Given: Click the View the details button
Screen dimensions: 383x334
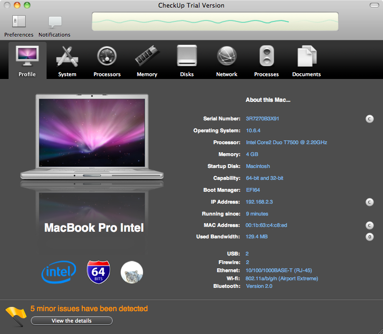Looking at the screenshot, I should click(x=72, y=321).
